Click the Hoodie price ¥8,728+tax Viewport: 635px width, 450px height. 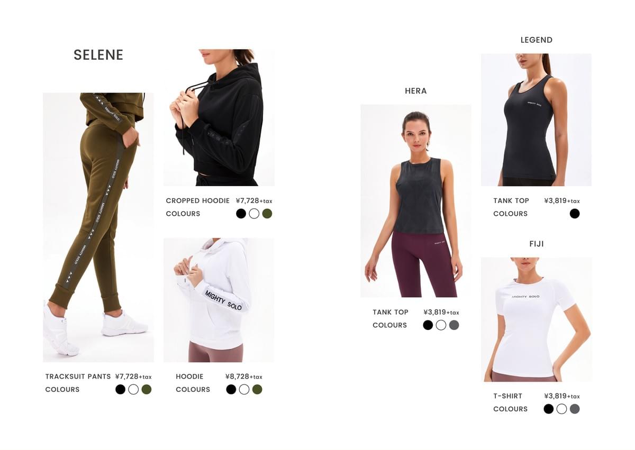tap(244, 376)
